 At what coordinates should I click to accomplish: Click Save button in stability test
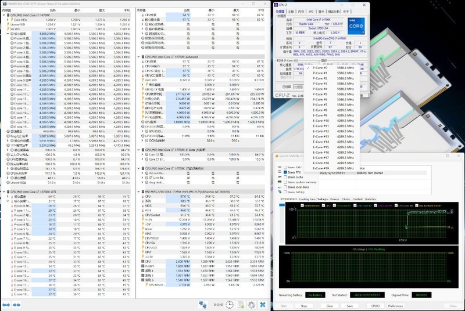pyautogui.click(x=350, y=306)
